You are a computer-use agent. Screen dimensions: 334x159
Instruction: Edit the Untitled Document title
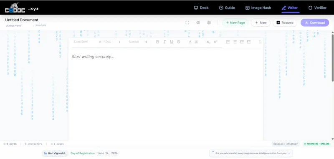[22, 20]
